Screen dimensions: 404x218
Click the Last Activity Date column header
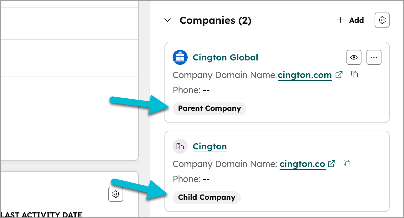(x=41, y=215)
